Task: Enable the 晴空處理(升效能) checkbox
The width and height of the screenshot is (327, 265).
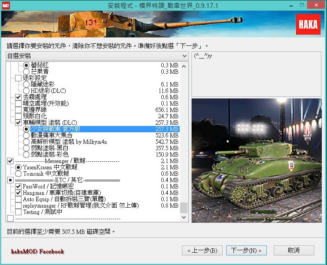Action: (18, 104)
